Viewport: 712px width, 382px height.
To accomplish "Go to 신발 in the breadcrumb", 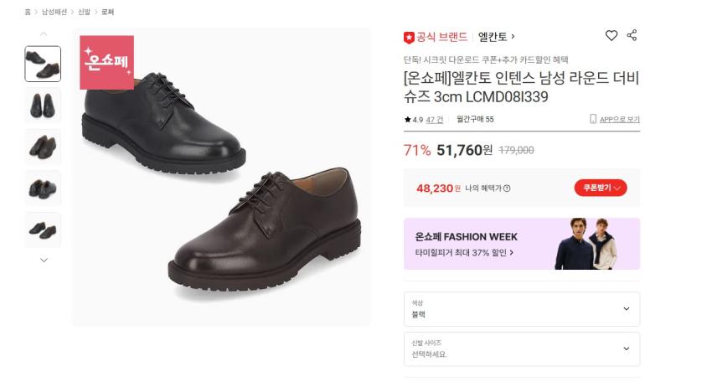I will [84, 12].
